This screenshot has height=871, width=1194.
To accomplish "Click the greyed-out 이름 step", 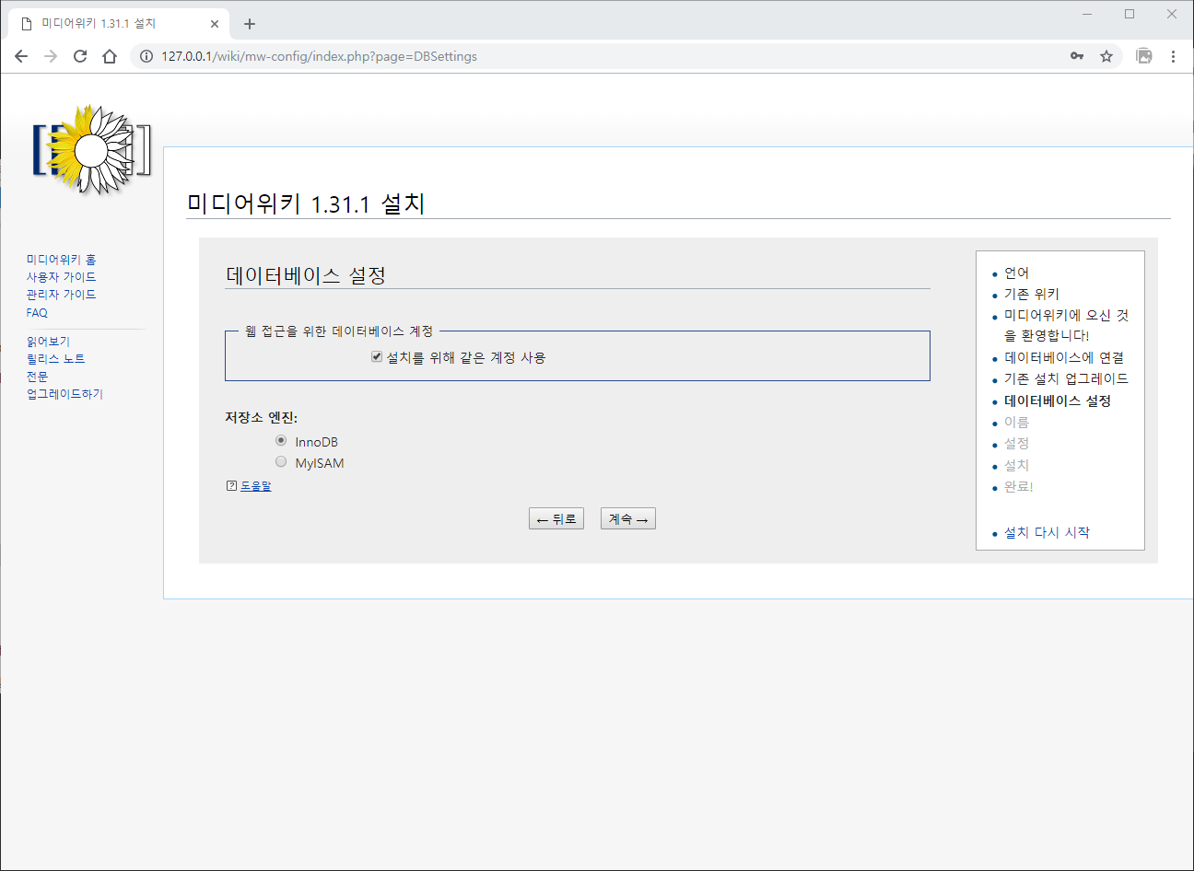I will [x=1016, y=422].
